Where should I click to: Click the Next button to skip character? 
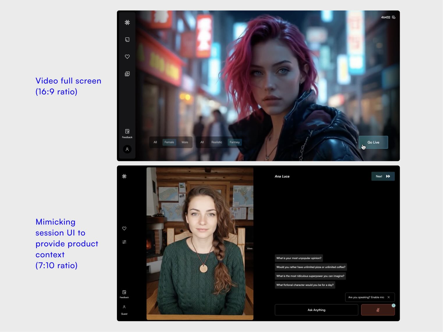coord(382,176)
